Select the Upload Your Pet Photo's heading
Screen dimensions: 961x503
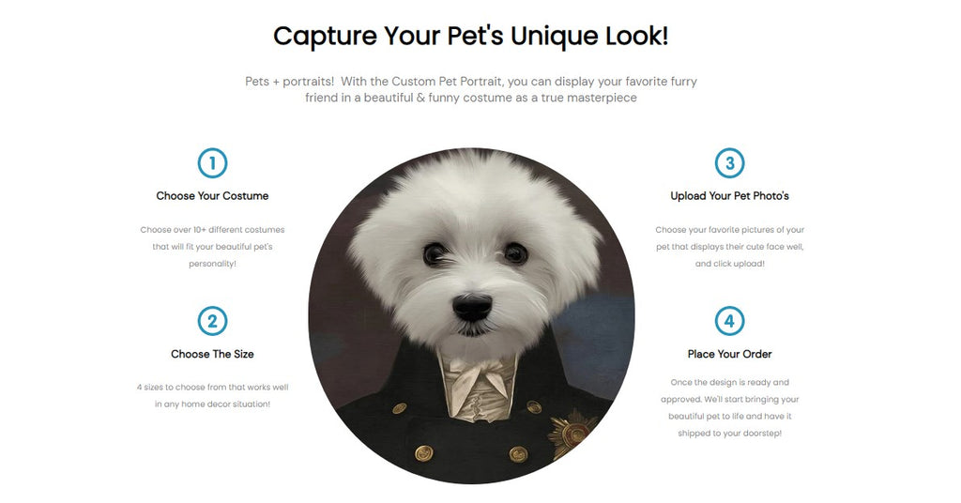(x=729, y=196)
